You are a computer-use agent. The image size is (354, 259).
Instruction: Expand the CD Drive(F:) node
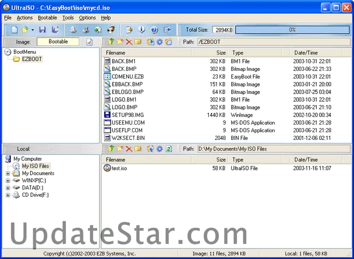[x=8, y=195]
